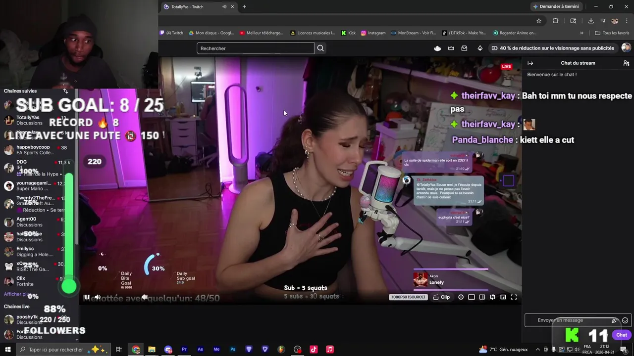Screen dimensions: 634x356
Task: Toggle theatre mode in the player
Action: click(x=482, y=297)
